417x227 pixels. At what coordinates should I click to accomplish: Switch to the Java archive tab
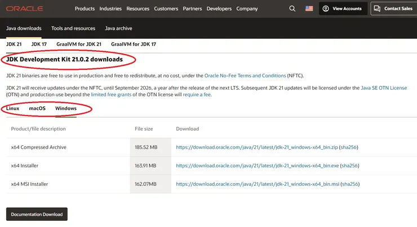click(118, 28)
